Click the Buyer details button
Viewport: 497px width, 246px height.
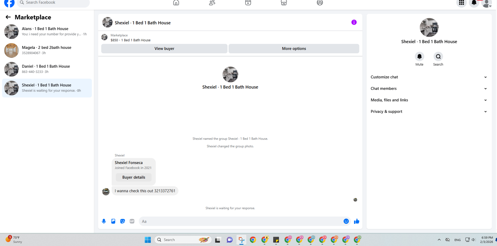pos(134,177)
